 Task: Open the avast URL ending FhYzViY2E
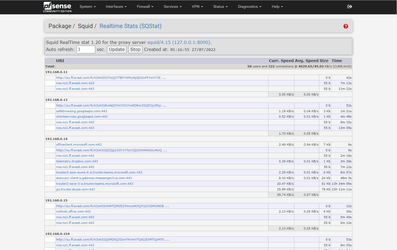[111, 78]
